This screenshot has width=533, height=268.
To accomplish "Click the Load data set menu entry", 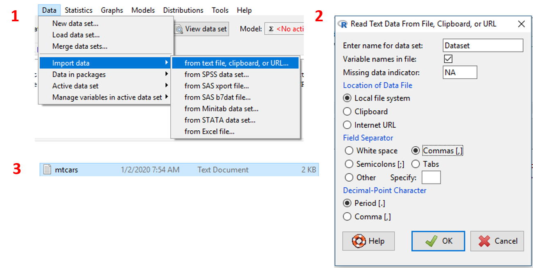I will click(x=76, y=35).
